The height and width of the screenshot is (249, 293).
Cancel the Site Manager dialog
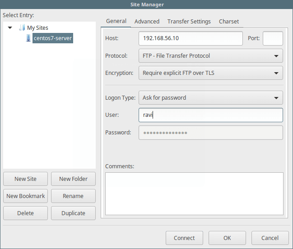coord(270,238)
